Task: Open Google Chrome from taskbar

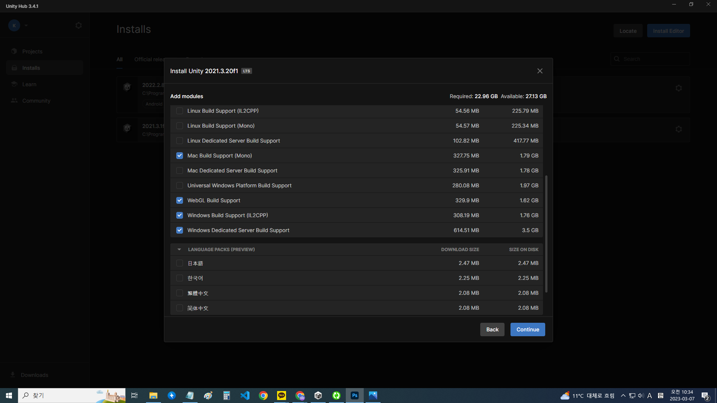Action: pyautogui.click(x=263, y=396)
